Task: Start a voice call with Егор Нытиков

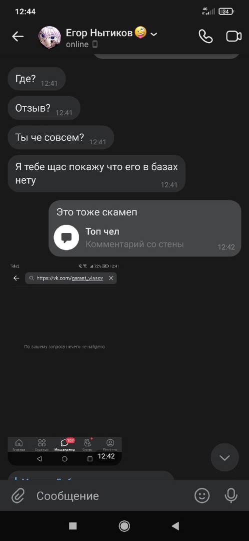Action: [205, 36]
